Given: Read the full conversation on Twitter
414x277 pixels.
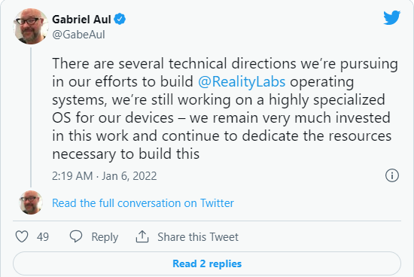Looking at the screenshot, I should pyautogui.click(x=143, y=203).
